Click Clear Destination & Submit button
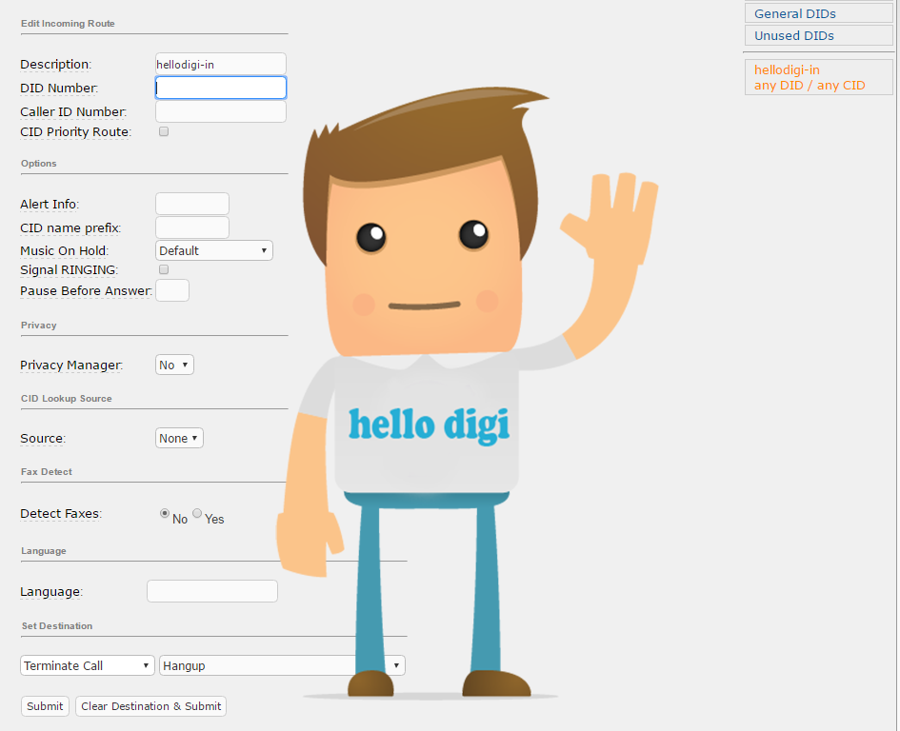Image resolution: width=900 pixels, height=731 pixels. pos(151,706)
